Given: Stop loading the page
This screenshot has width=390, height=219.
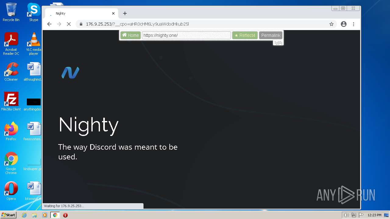Looking at the screenshot, I should (69, 24).
